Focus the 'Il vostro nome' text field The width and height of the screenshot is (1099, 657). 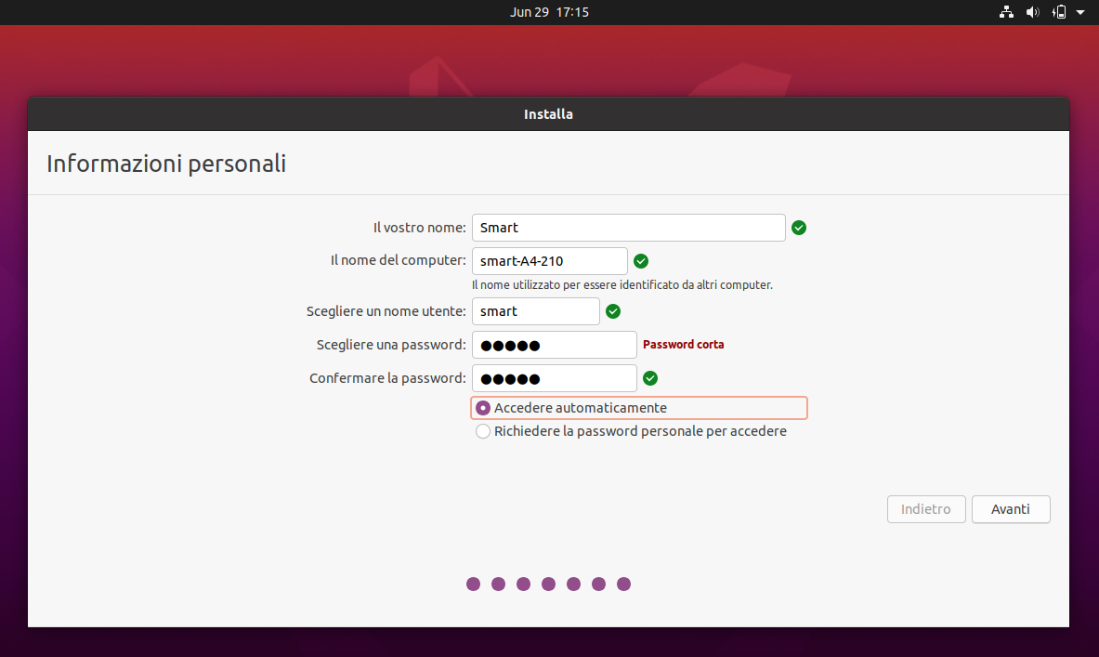click(x=628, y=228)
